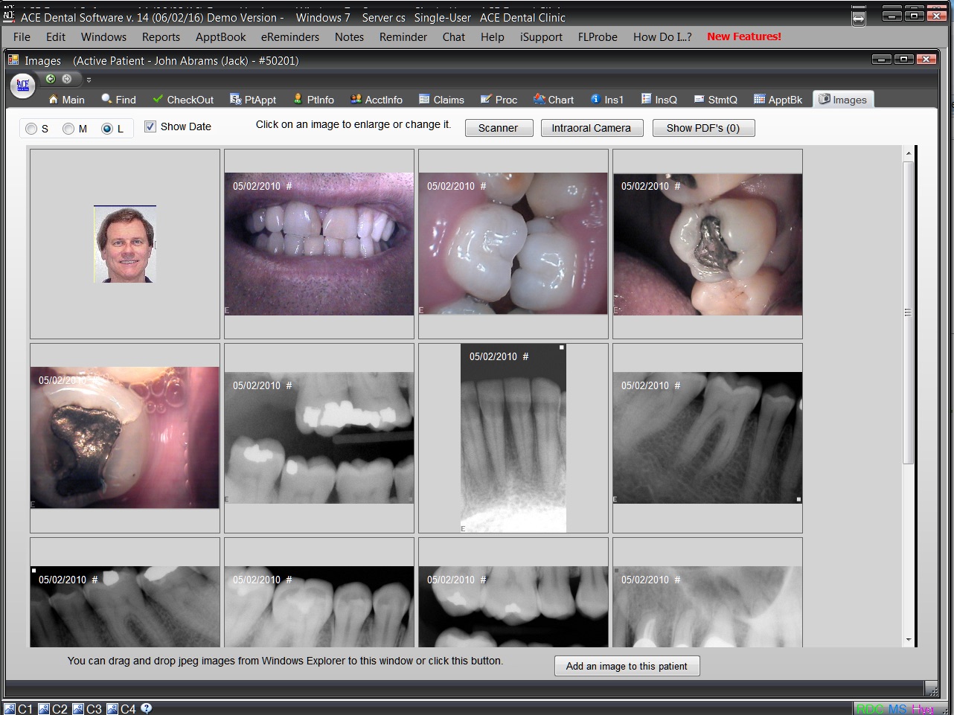This screenshot has height=715, width=954.
Task: Click the calendar grid icon beside ApptBk
Action: [760, 99]
